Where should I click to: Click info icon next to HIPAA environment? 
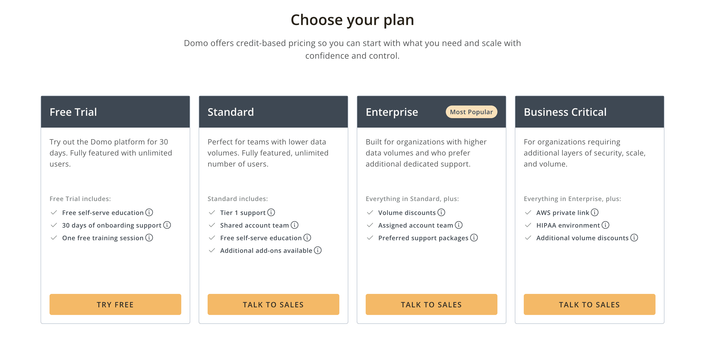click(605, 225)
